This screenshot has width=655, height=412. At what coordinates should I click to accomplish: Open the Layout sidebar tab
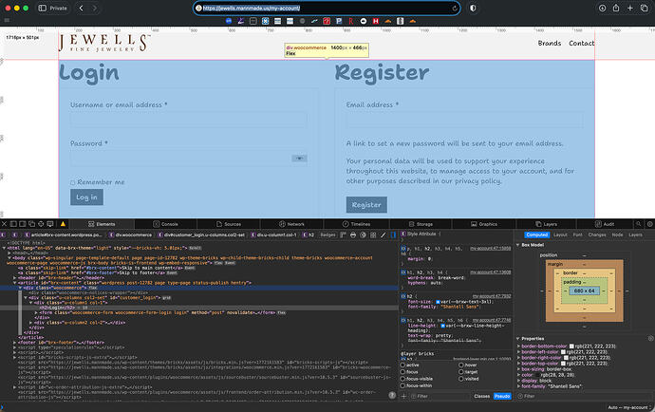click(560, 234)
